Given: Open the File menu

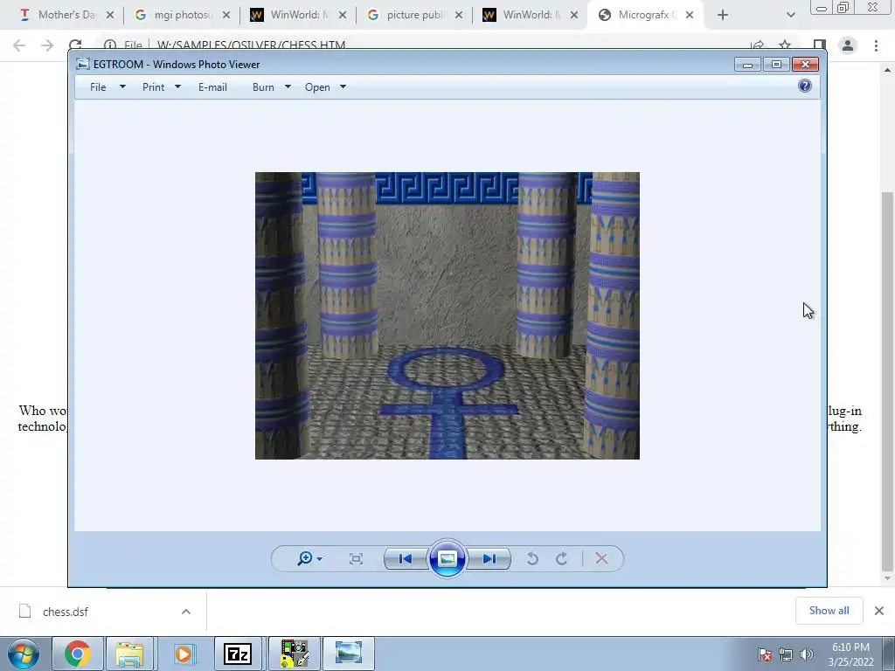Looking at the screenshot, I should [x=98, y=87].
